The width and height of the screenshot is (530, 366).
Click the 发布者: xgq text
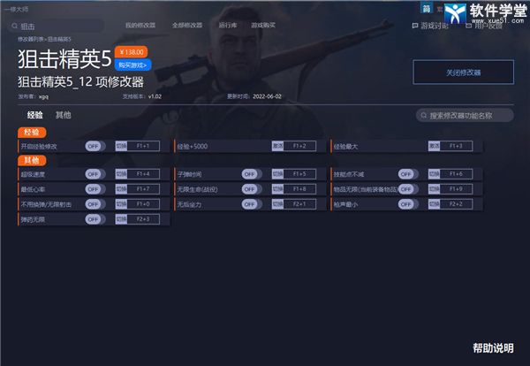click(x=34, y=96)
